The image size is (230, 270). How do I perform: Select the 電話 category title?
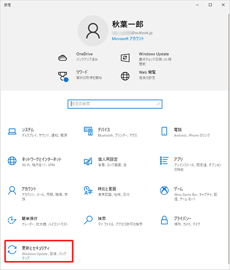click(x=178, y=129)
